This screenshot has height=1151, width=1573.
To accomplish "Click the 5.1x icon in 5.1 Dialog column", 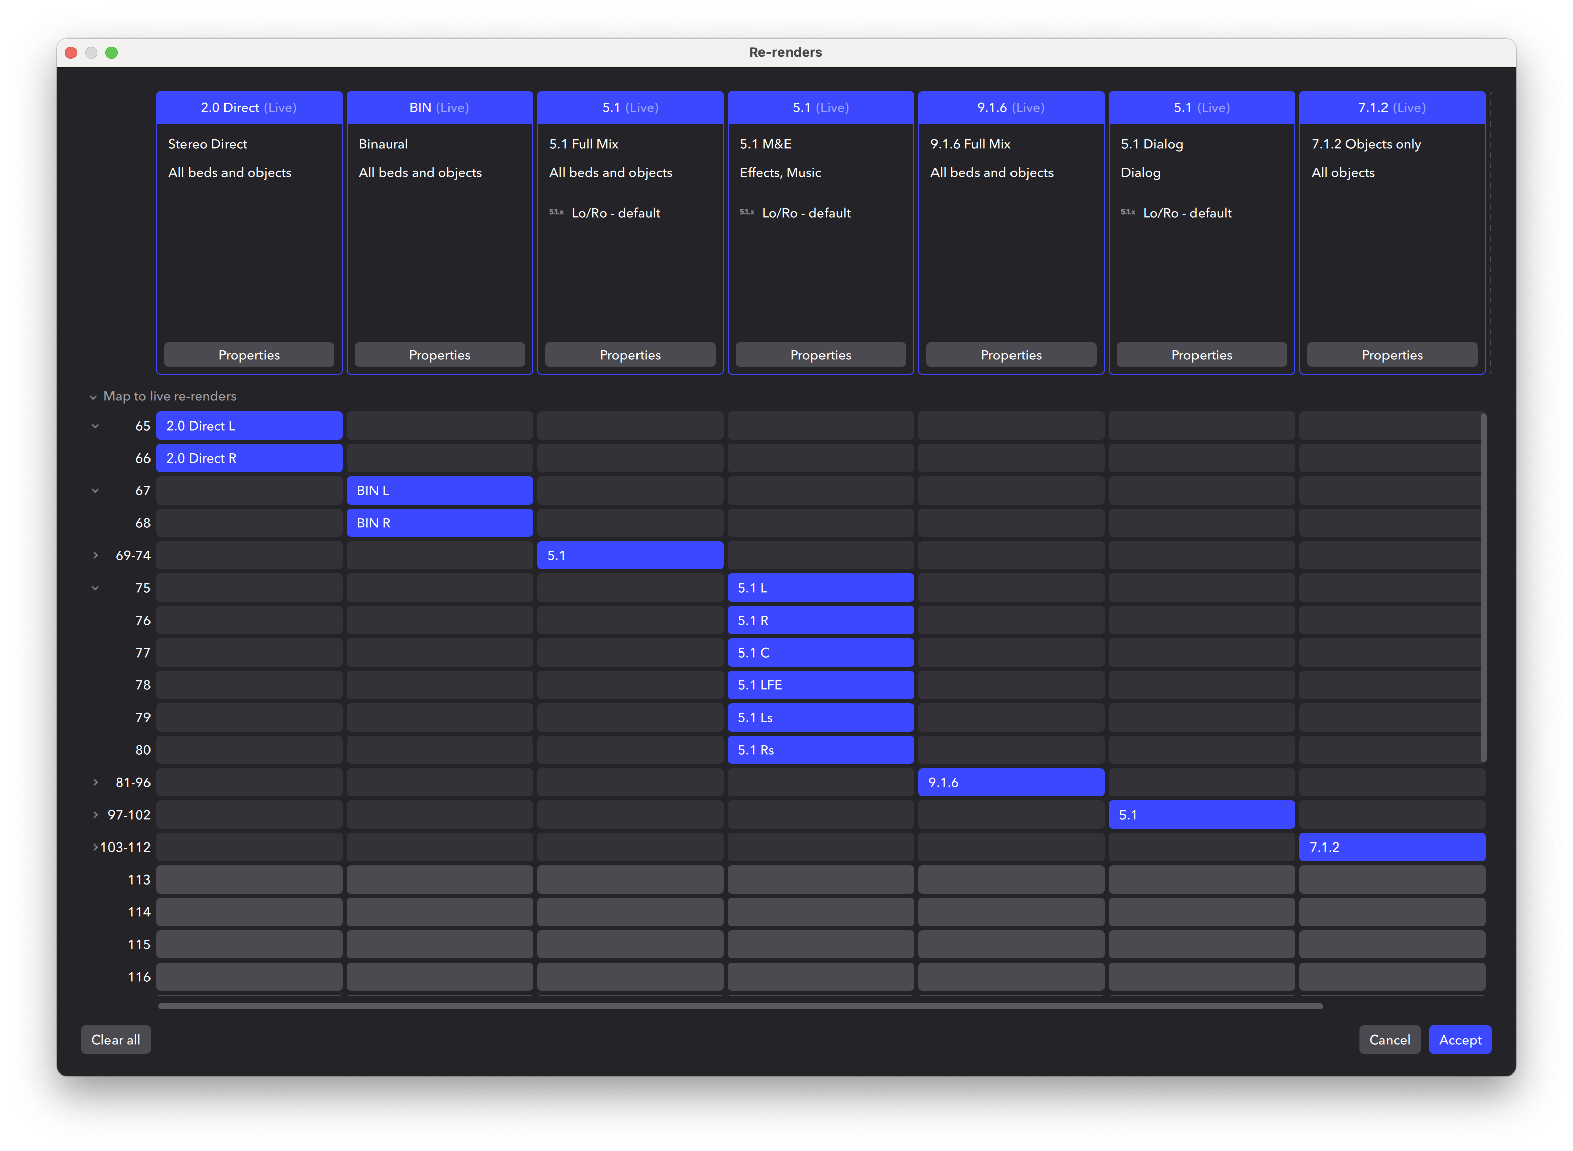I will point(1128,212).
